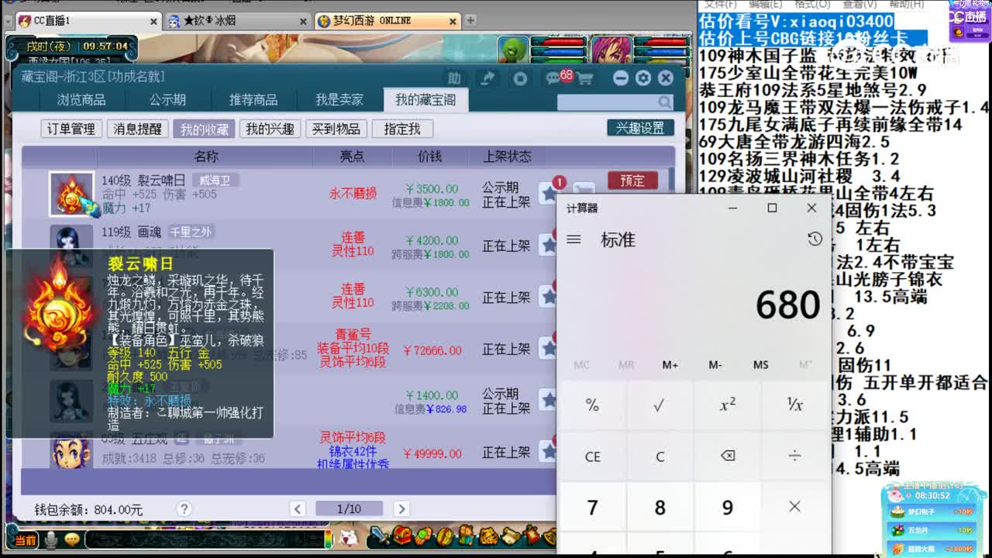The image size is (992, 558).
Task: Click calculator digit 7 key
Action: coord(592,507)
